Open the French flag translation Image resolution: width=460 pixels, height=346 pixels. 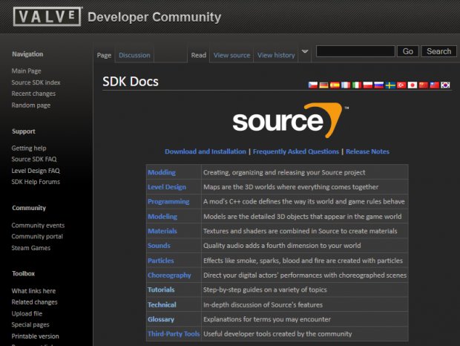coord(346,85)
